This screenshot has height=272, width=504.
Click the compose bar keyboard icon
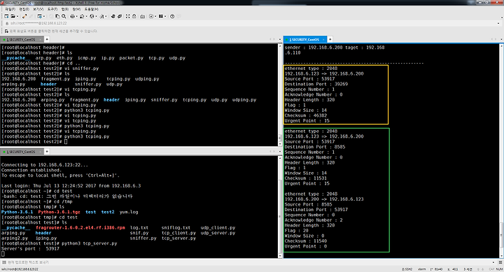click(x=4, y=262)
